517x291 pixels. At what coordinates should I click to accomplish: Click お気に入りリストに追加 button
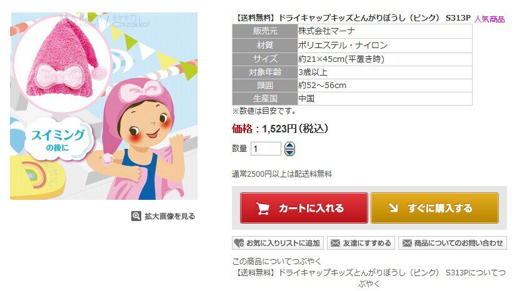278,244
